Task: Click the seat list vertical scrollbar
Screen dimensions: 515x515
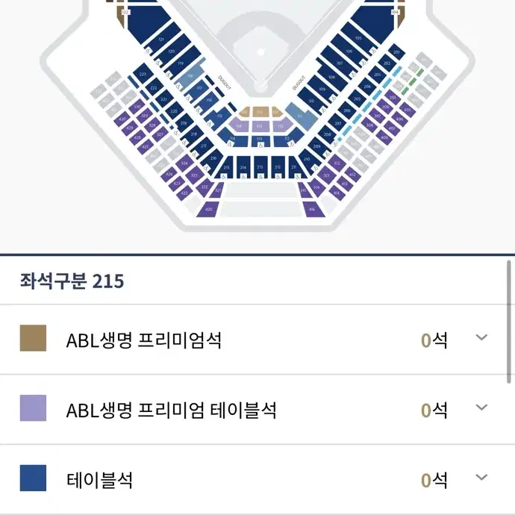Action: 509,322
